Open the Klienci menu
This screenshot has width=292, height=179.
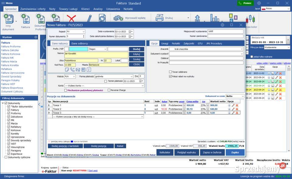85,9
